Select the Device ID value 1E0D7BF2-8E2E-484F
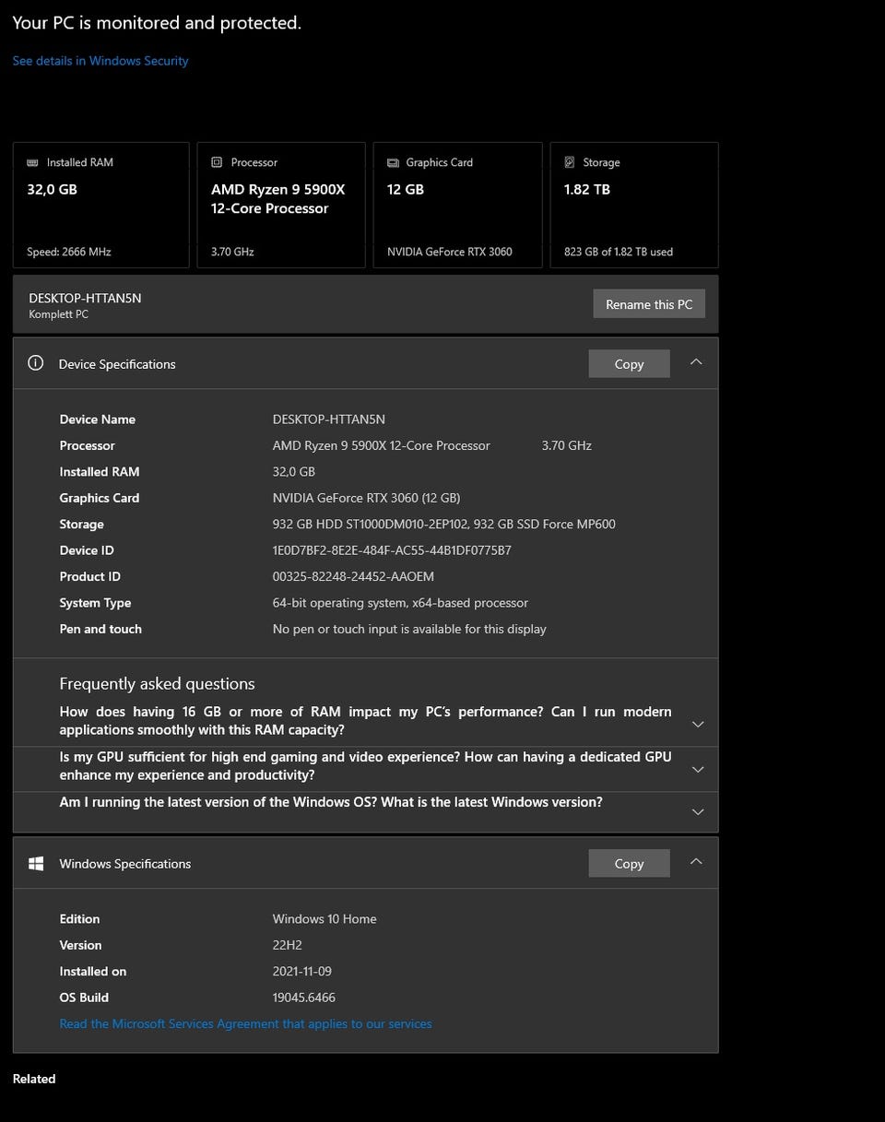 click(x=392, y=550)
